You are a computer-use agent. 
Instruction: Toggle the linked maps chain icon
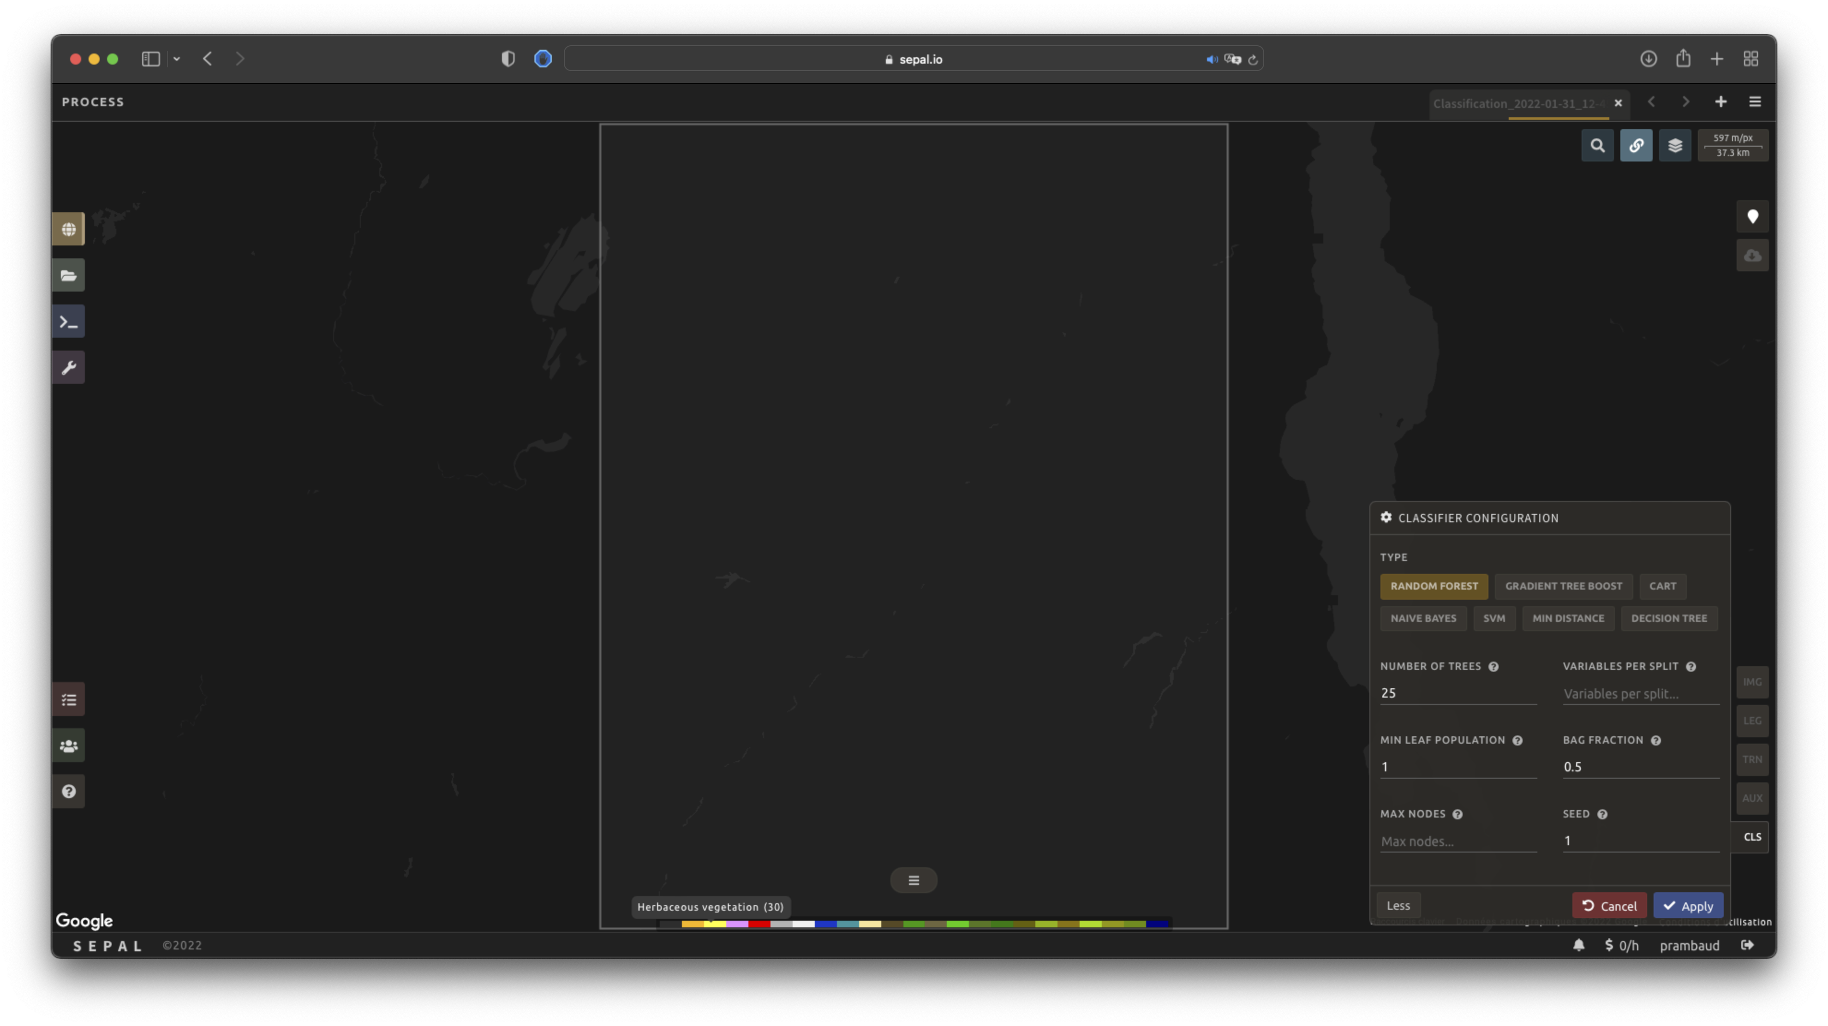(x=1636, y=145)
